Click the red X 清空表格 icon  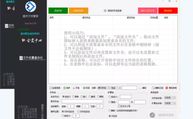point(167,88)
